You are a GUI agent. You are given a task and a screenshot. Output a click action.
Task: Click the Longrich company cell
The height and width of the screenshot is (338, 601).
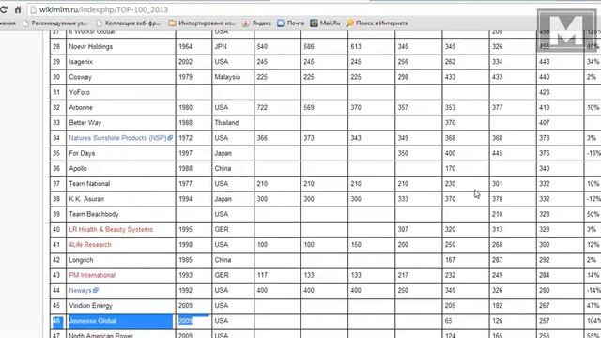click(x=121, y=260)
